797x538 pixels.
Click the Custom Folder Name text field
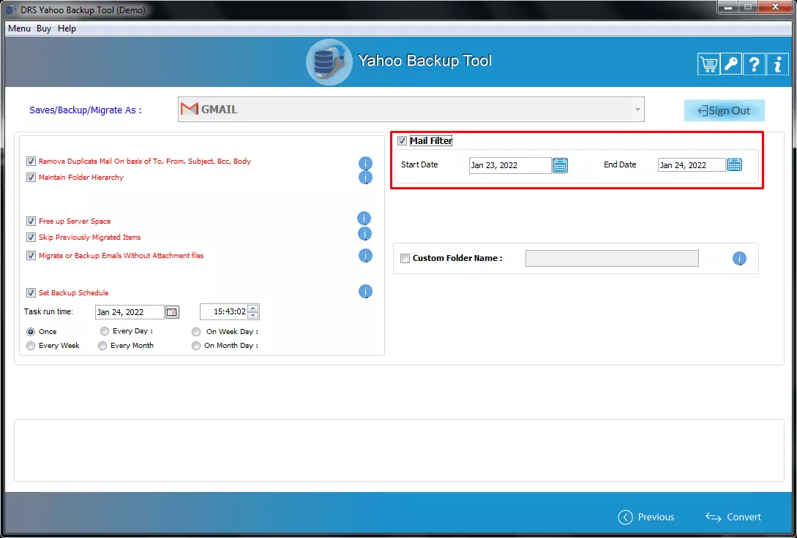point(612,258)
